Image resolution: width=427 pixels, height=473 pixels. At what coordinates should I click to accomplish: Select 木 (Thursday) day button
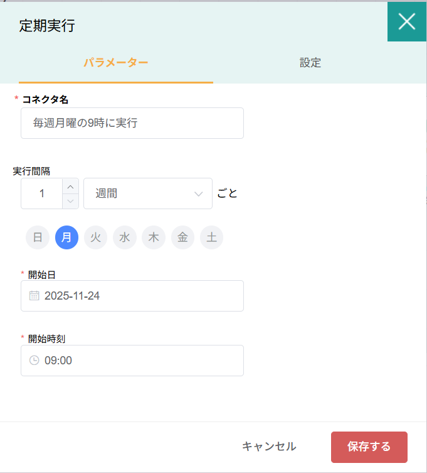coord(154,237)
